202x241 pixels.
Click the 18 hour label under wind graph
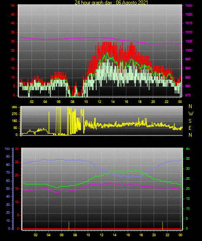(x=140, y=102)
